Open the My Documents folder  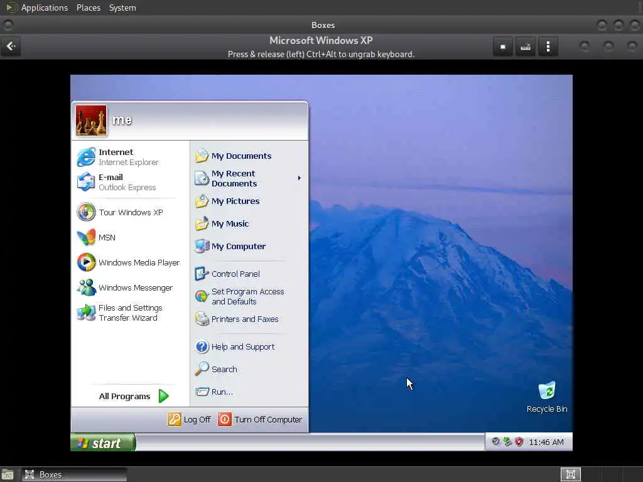pos(249,156)
